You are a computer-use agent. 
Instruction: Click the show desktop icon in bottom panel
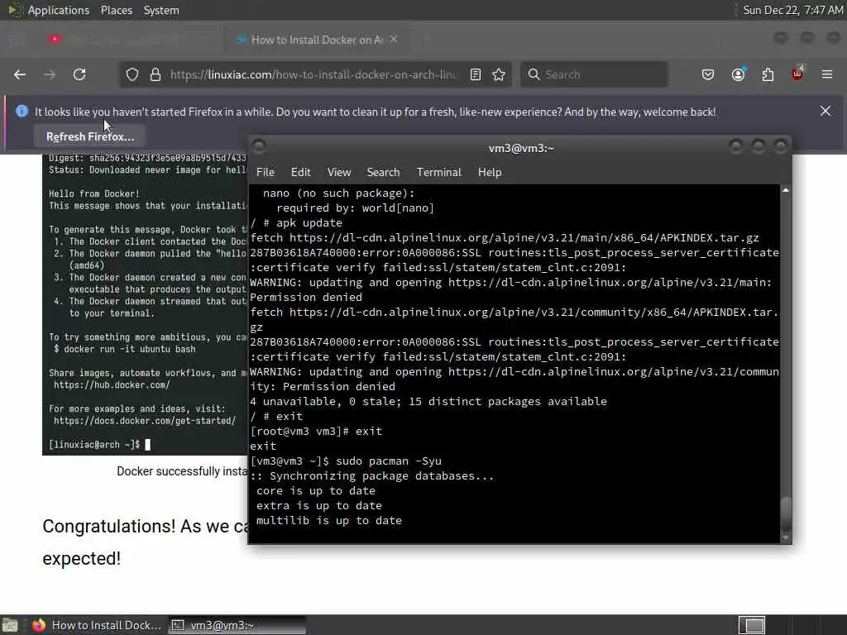click(10, 625)
